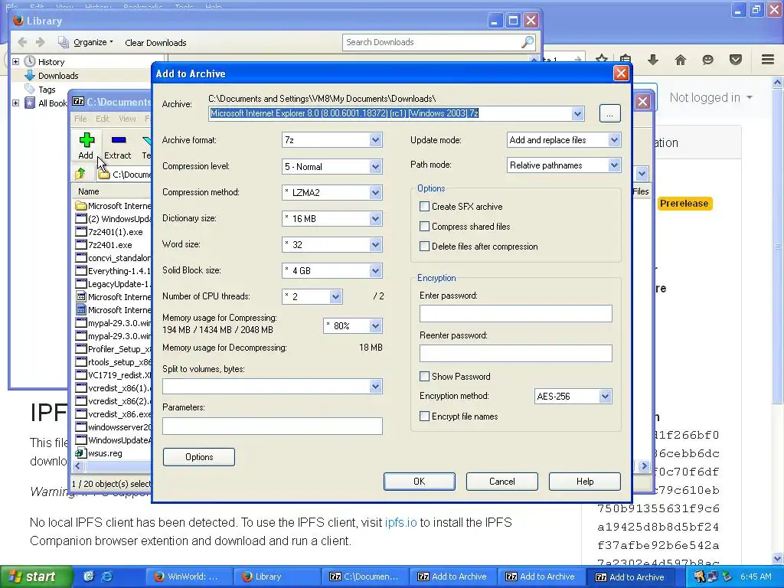Select the 7z2401(1).exe file
Viewport: 784px width, 588px height.
(x=115, y=232)
